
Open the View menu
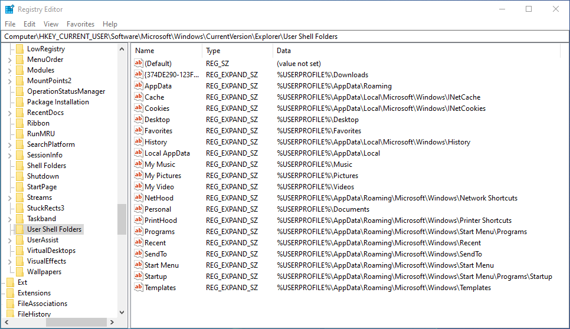51,24
